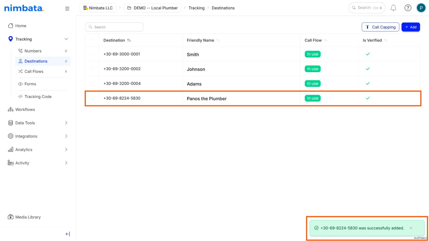This screenshot has height=241, width=429.
Task: Tick the select-all header checkbox
Action: (x=92, y=41)
